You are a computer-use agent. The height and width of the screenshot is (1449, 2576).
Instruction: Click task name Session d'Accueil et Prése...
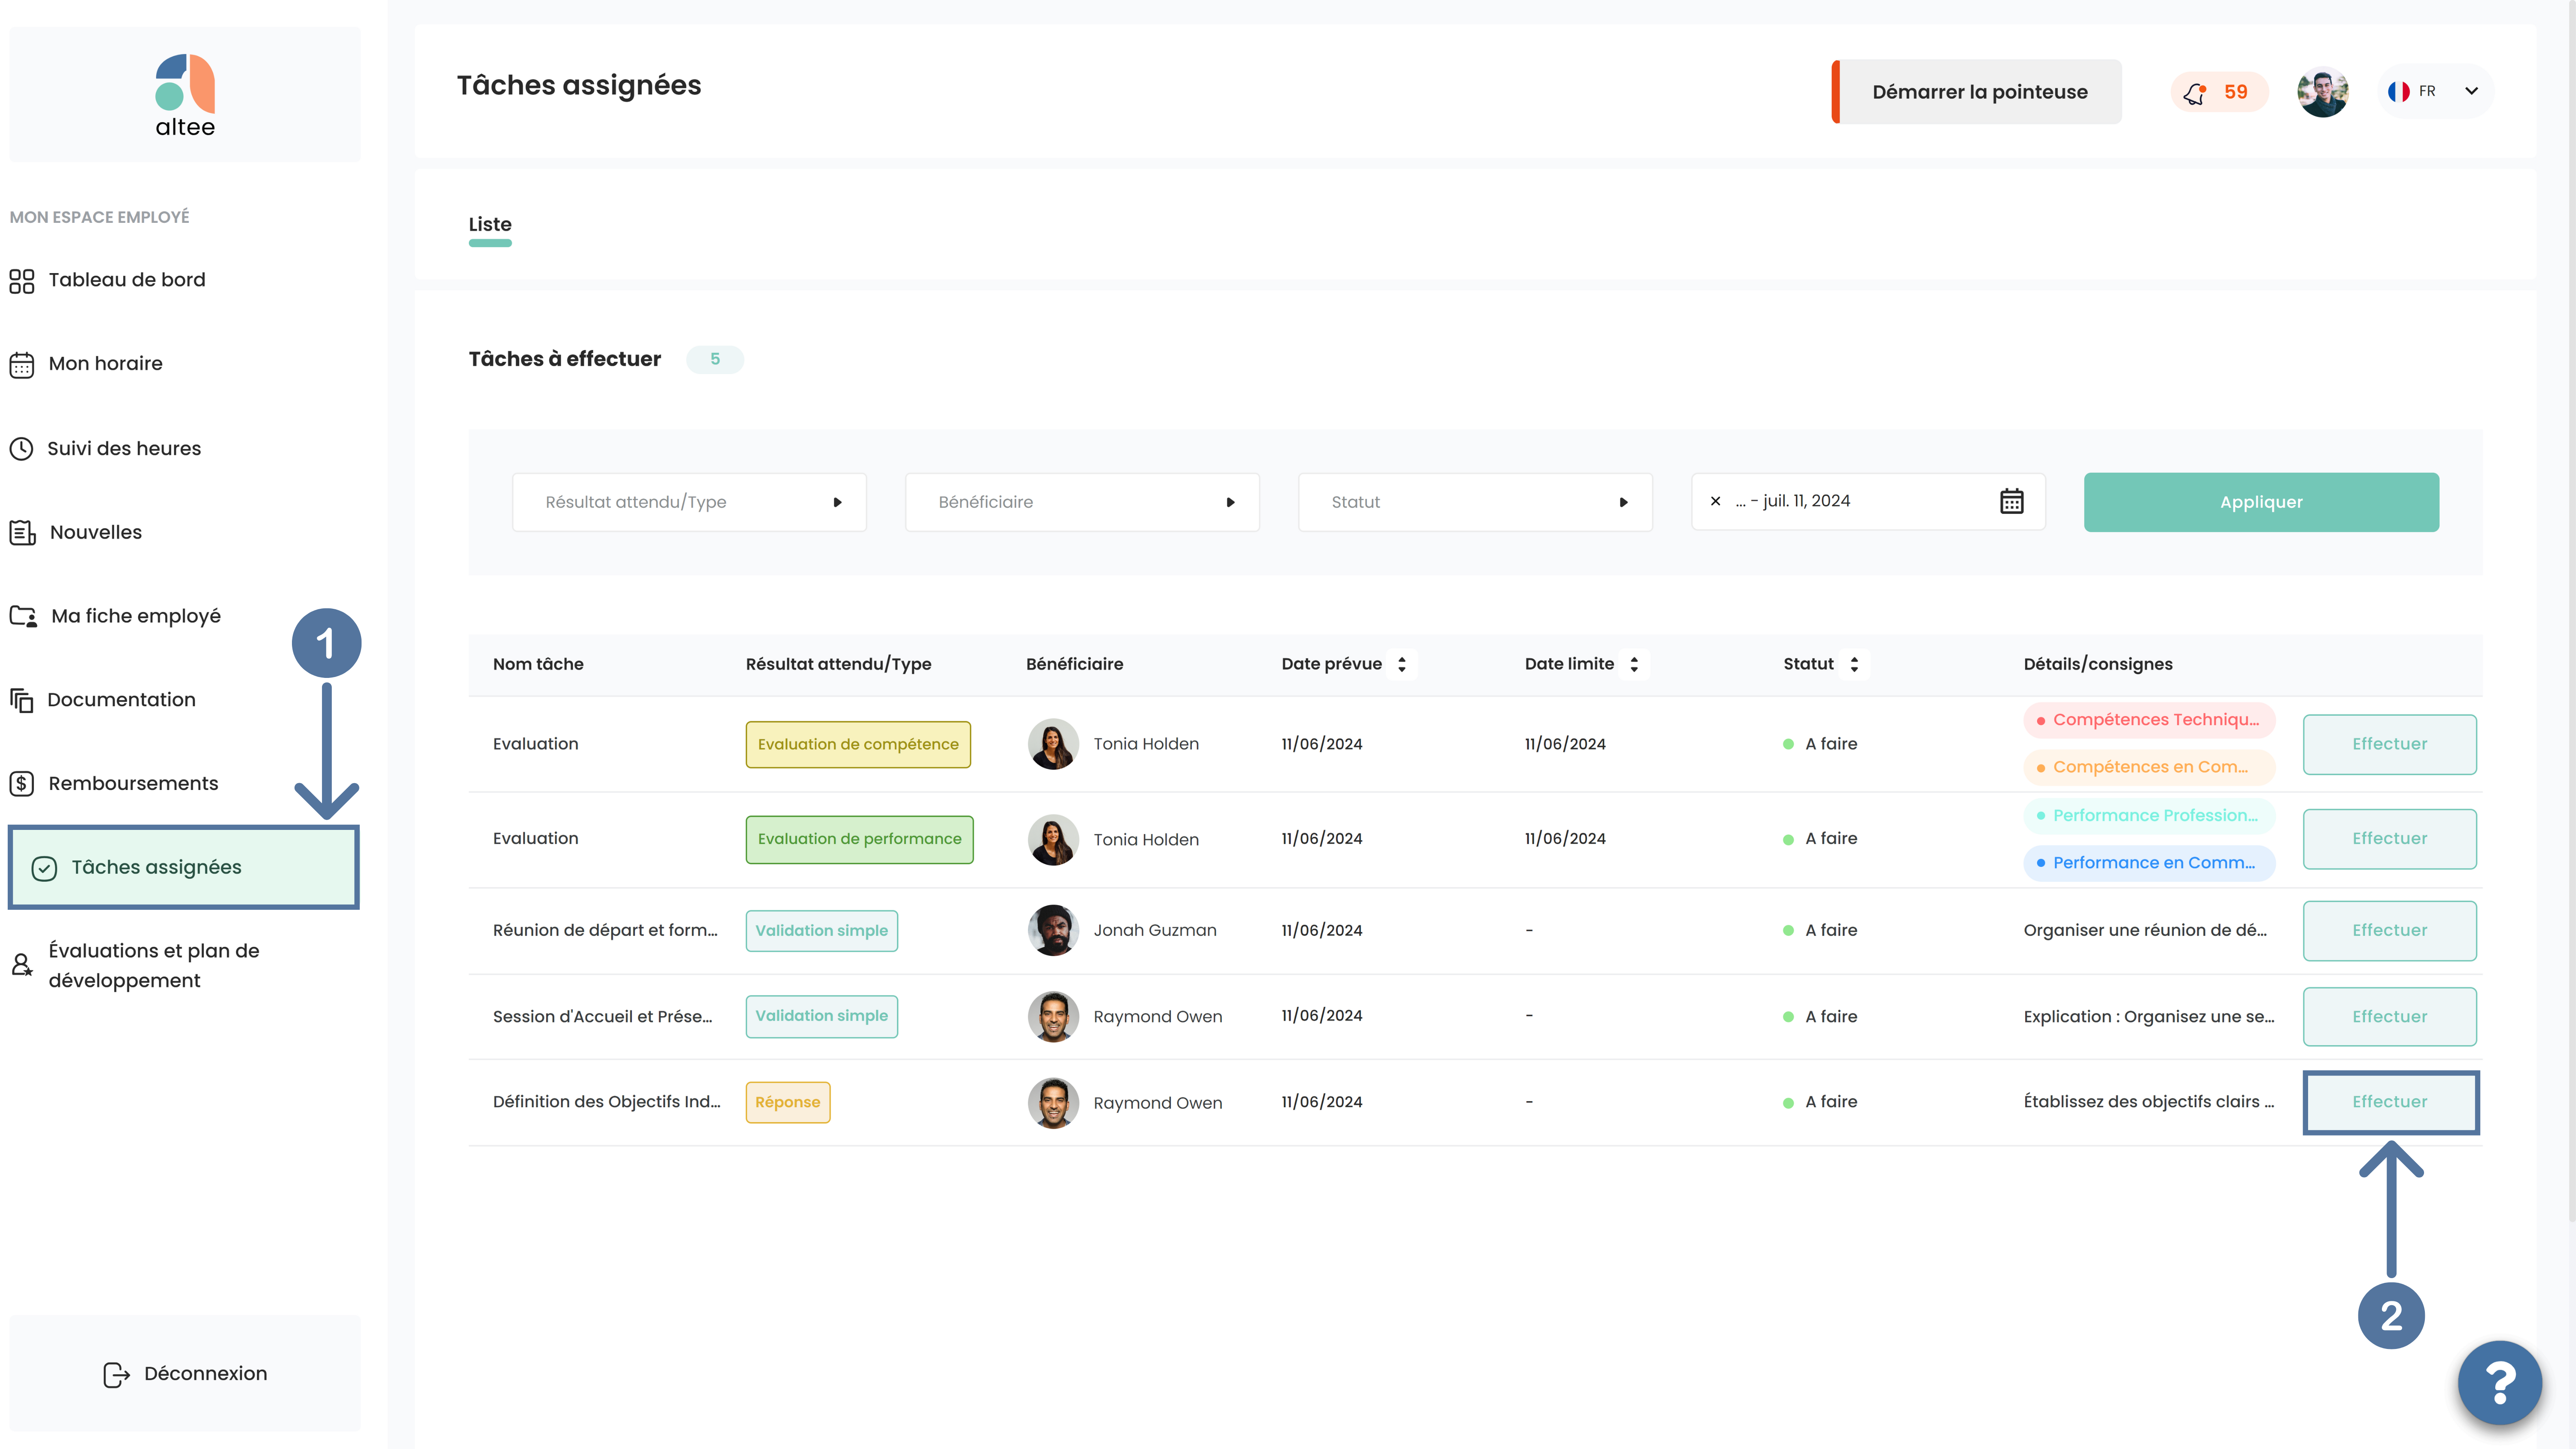(x=603, y=1017)
